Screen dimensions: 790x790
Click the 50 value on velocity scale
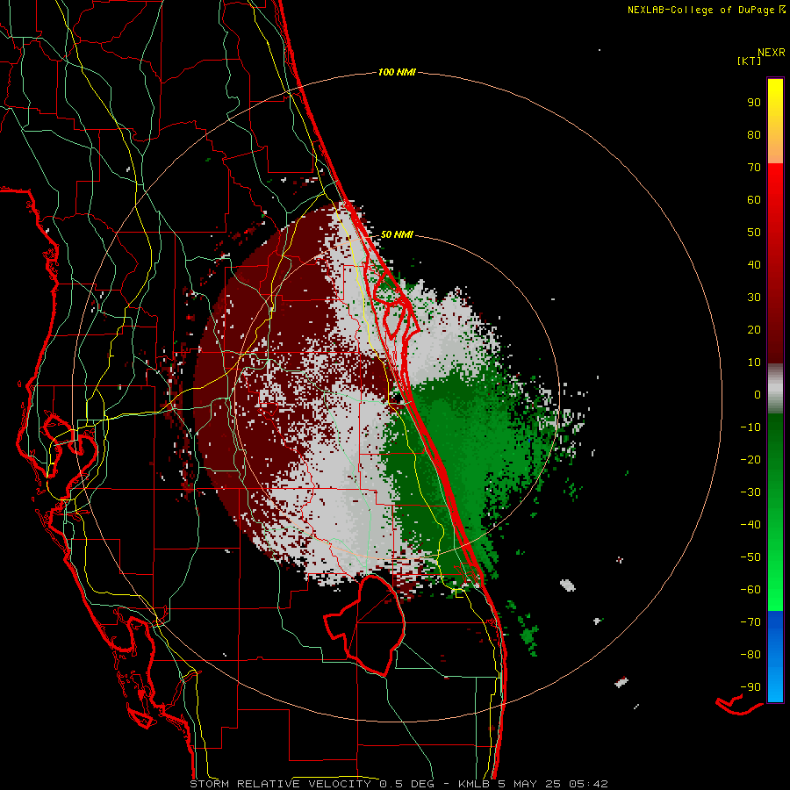[x=754, y=233]
